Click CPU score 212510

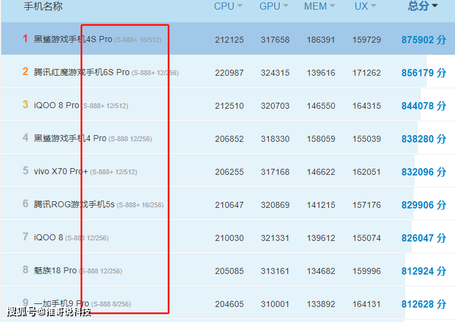tap(229, 106)
